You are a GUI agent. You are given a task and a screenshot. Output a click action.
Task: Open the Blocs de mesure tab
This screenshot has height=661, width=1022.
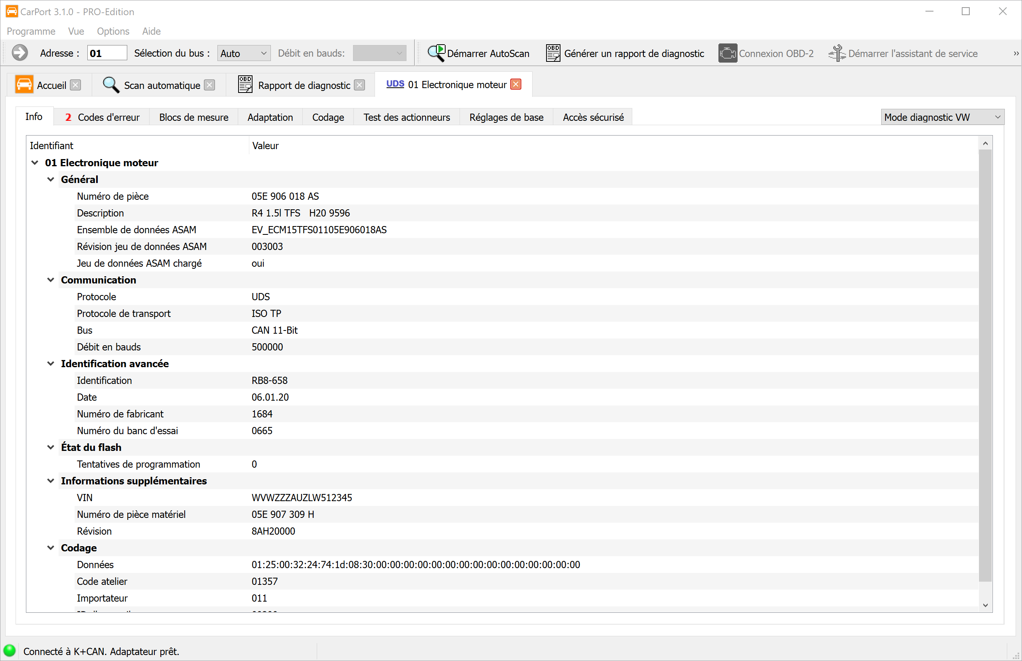[x=193, y=117]
